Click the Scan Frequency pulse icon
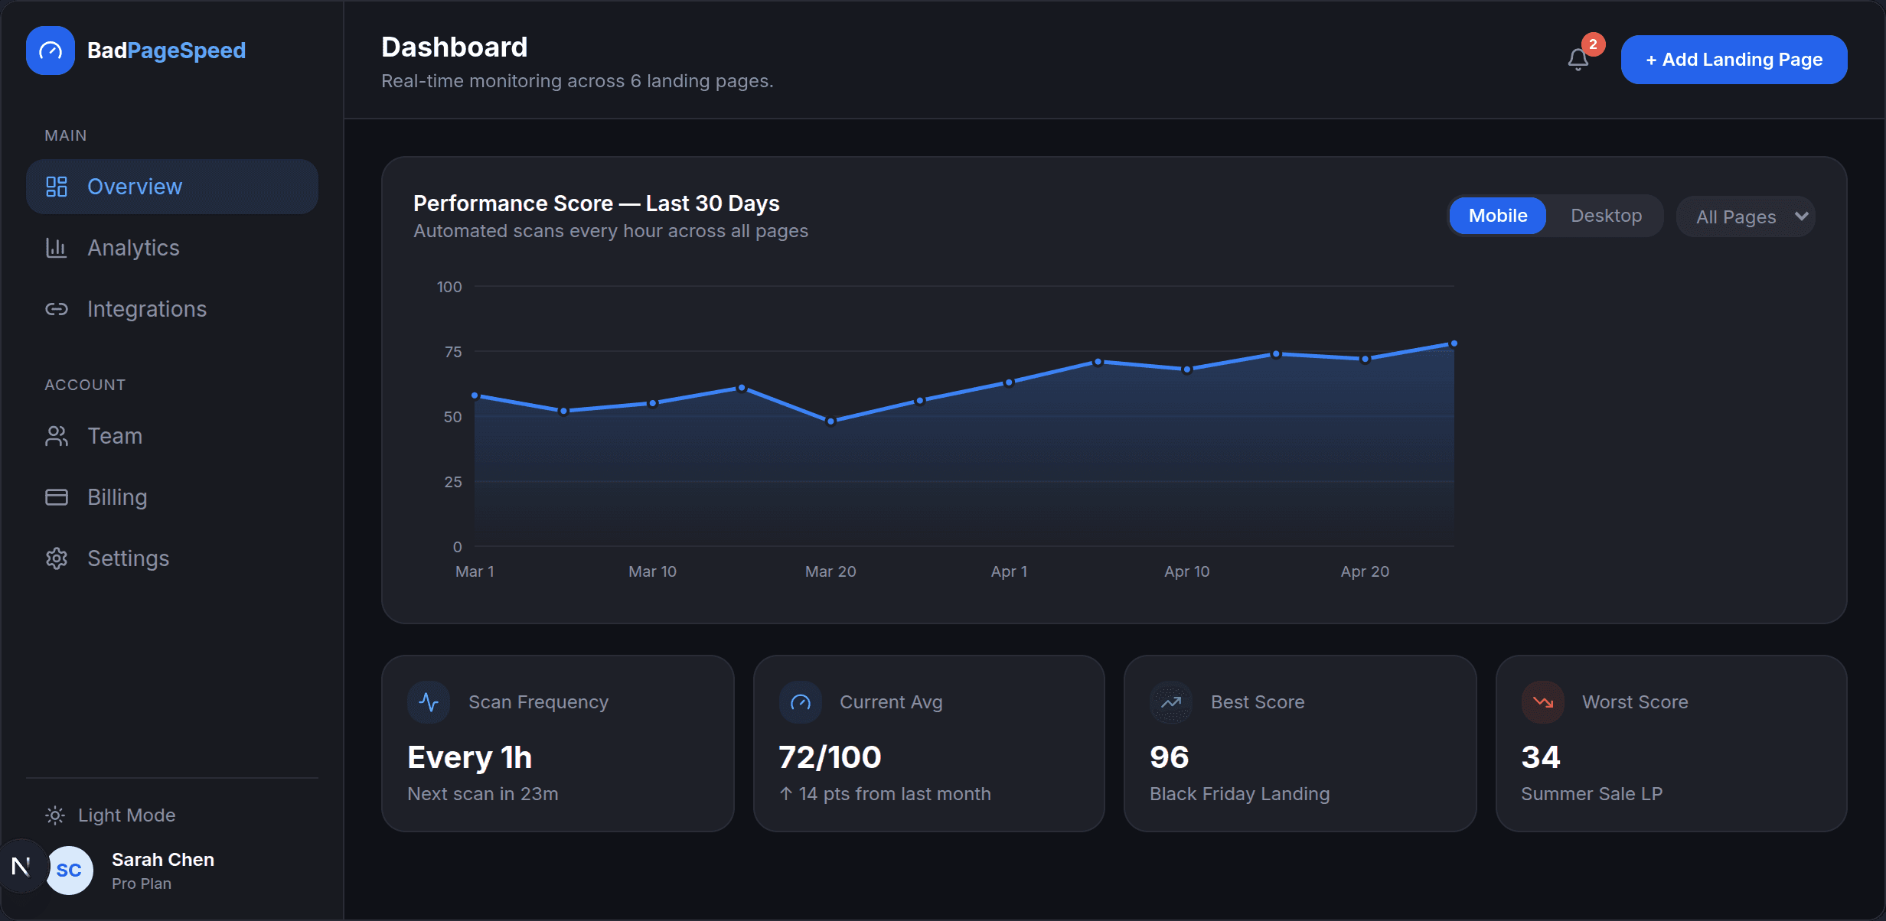The height and width of the screenshot is (921, 1886). pyautogui.click(x=429, y=702)
